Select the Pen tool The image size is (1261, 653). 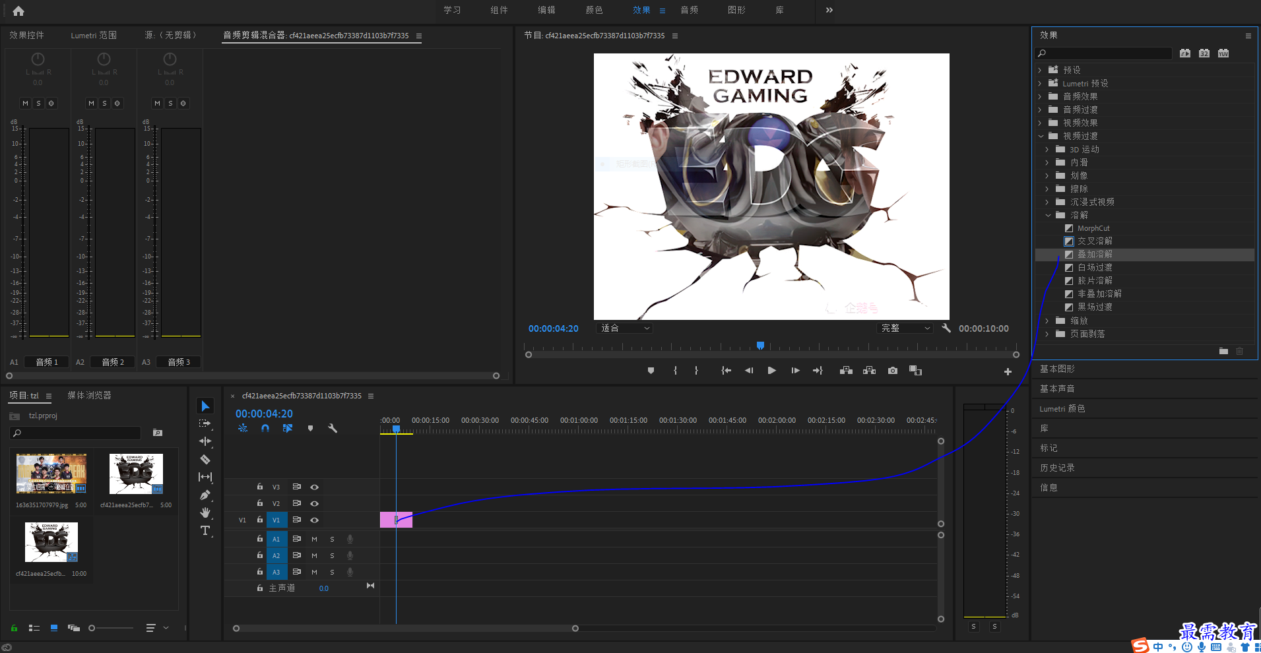[205, 495]
